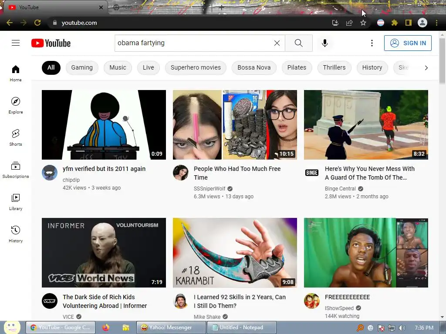Bookmark this page with star icon
This screenshot has height=334, width=446.
click(x=363, y=23)
